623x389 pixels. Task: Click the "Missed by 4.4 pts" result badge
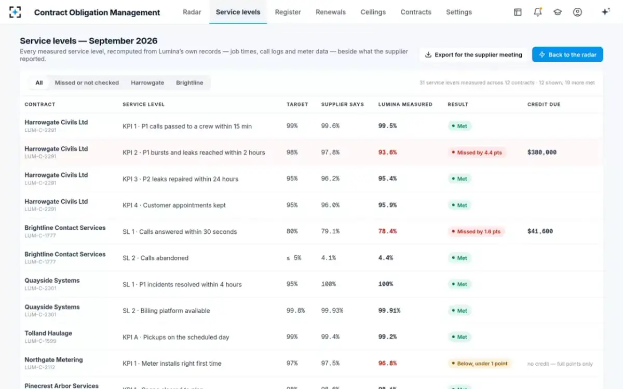[x=477, y=152]
